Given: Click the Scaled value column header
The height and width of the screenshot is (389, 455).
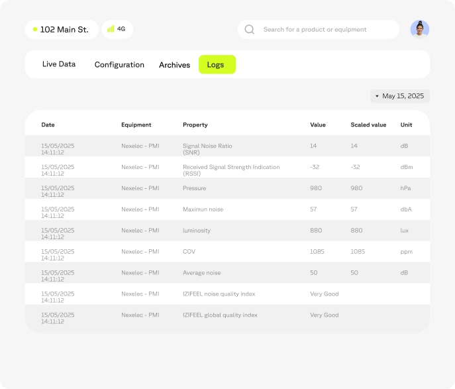Looking at the screenshot, I should (x=368, y=125).
